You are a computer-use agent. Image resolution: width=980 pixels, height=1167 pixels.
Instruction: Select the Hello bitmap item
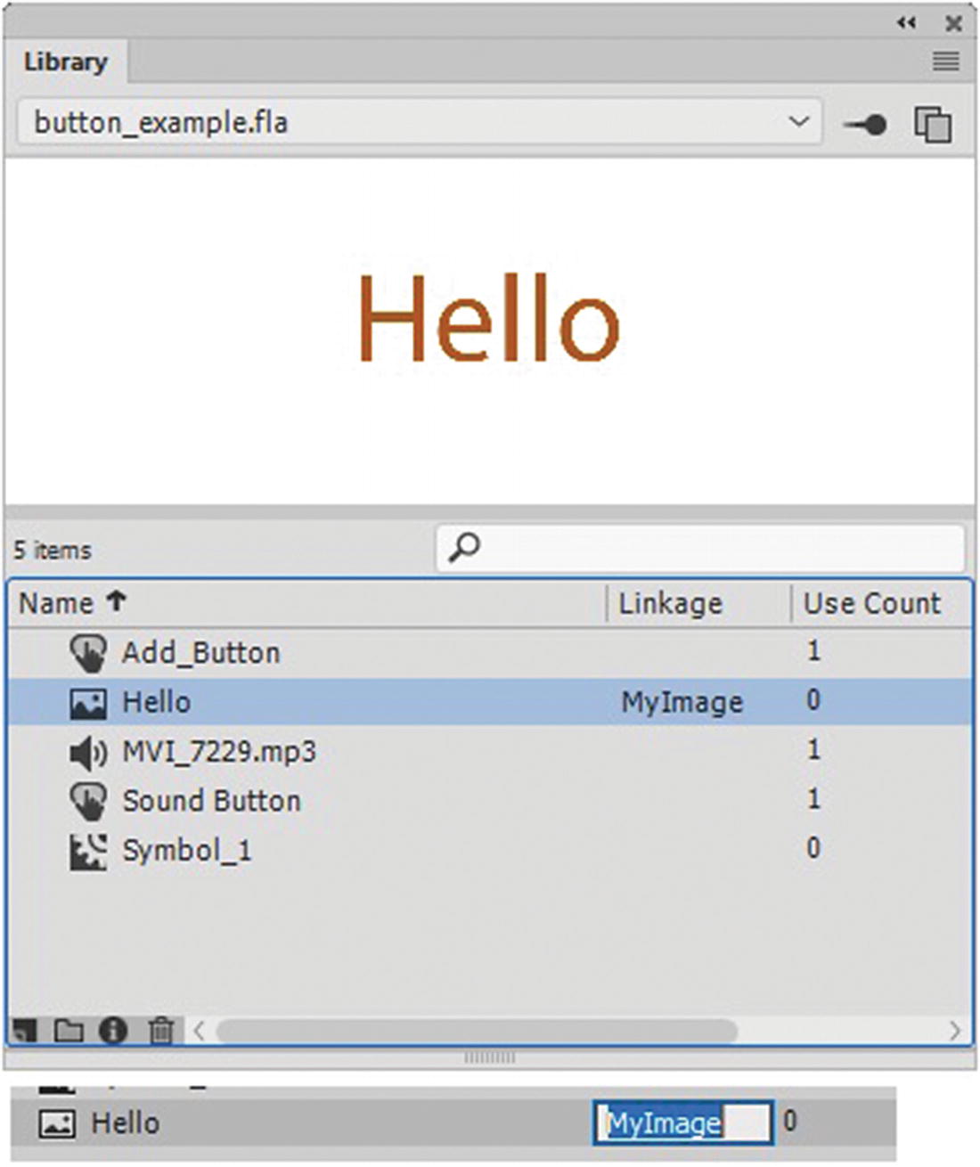tap(489, 702)
